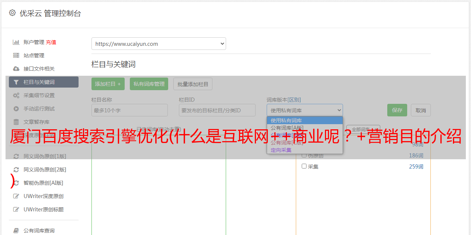Click the database icon for 文章暂存库
Viewport: 471px width, 235px height.
point(16,122)
